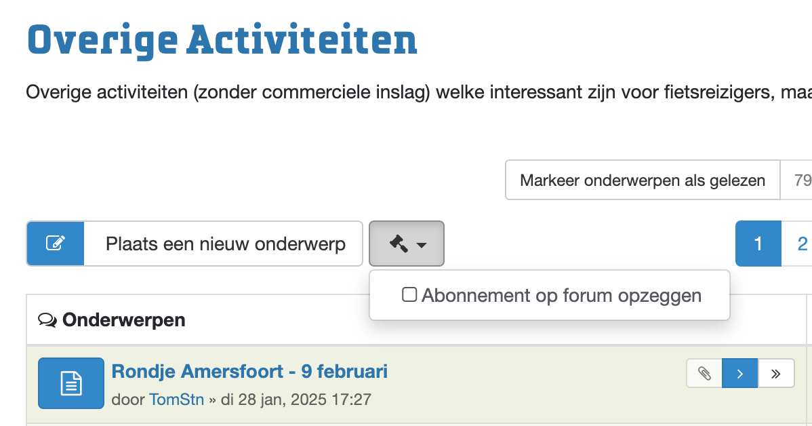Open topic 'Rondje Amersfoort - 9 februari'
The height and width of the screenshot is (426, 812).
coord(249,372)
